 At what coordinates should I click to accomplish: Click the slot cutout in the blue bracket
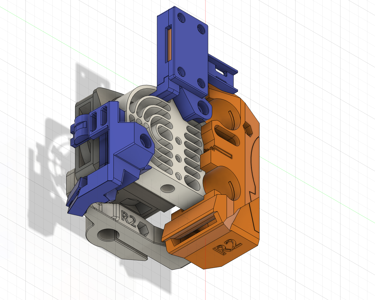tap(168, 44)
